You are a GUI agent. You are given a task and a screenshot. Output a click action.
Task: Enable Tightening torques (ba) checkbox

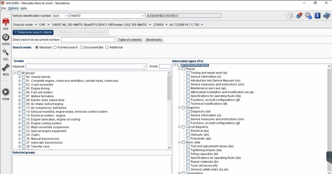(x=188, y=150)
